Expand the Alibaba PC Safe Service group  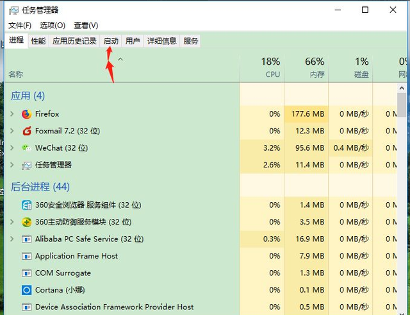click(x=12, y=239)
